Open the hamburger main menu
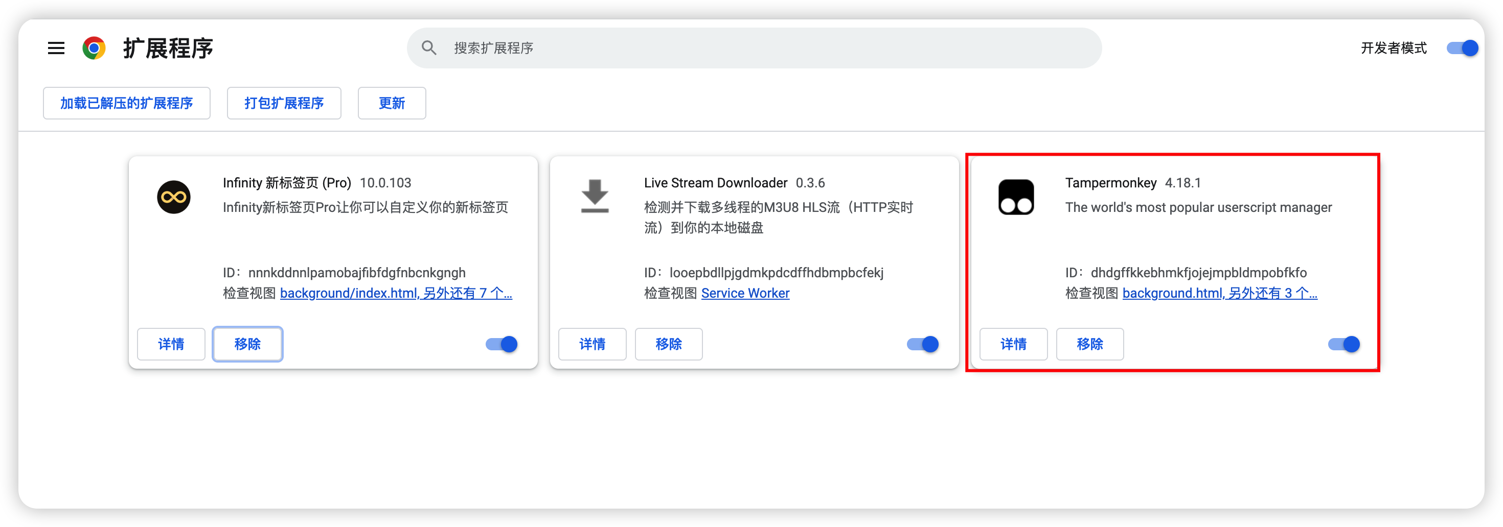The image size is (1503, 527). pyautogui.click(x=56, y=48)
